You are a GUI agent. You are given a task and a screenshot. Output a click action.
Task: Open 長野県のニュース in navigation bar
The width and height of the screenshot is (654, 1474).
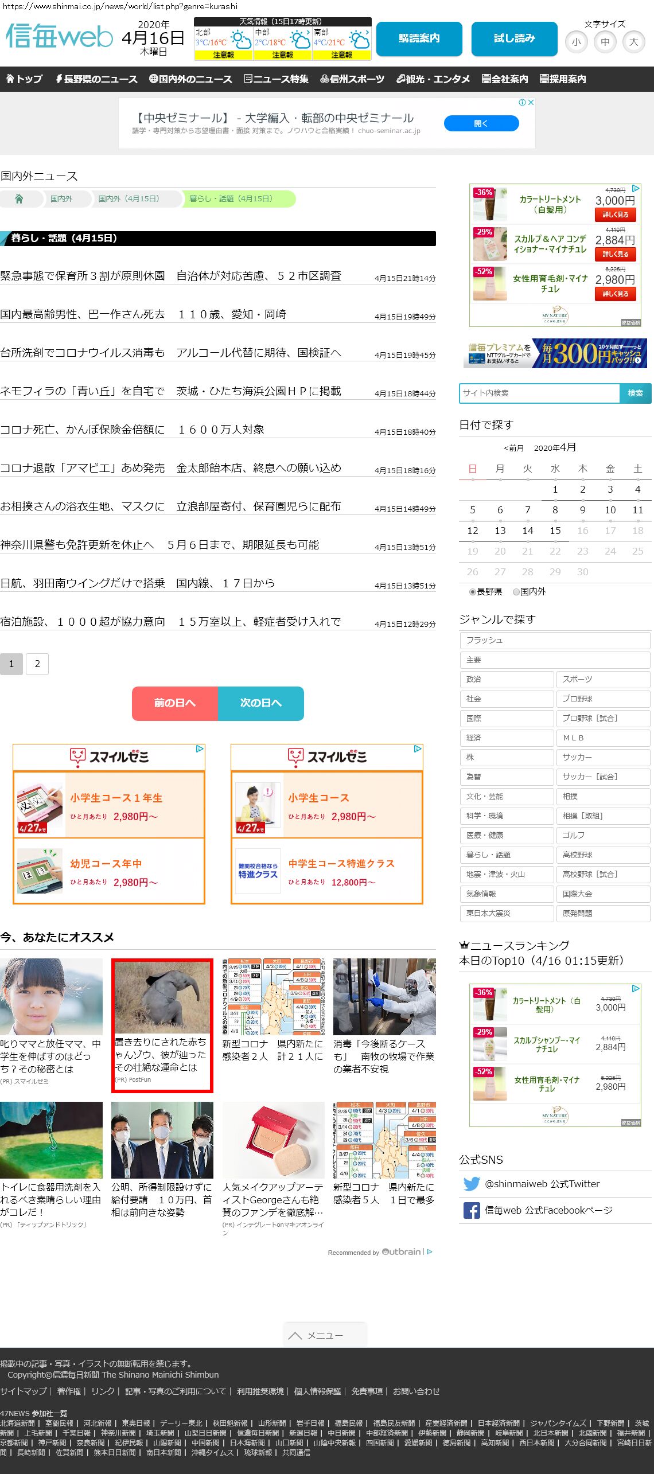coord(96,79)
